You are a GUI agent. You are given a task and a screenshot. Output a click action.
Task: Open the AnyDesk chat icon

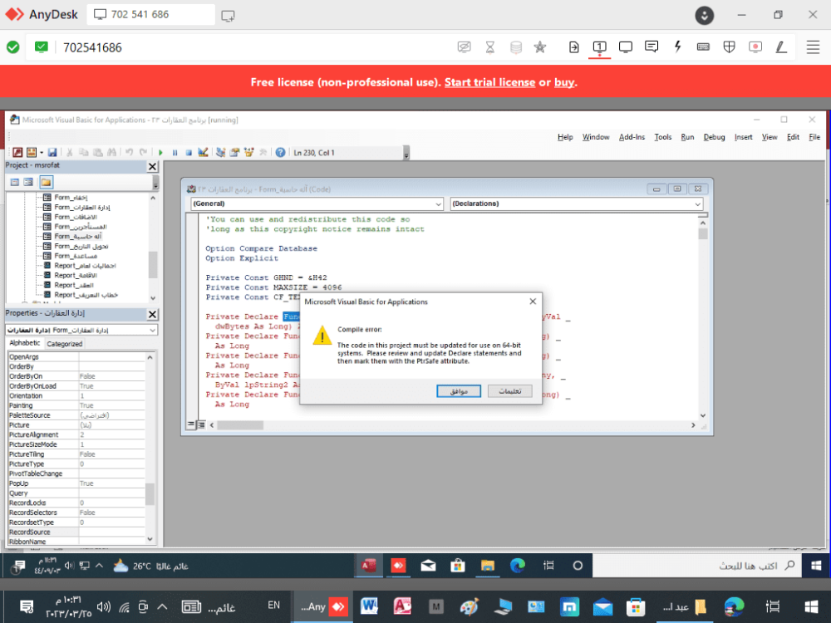(x=652, y=47)
